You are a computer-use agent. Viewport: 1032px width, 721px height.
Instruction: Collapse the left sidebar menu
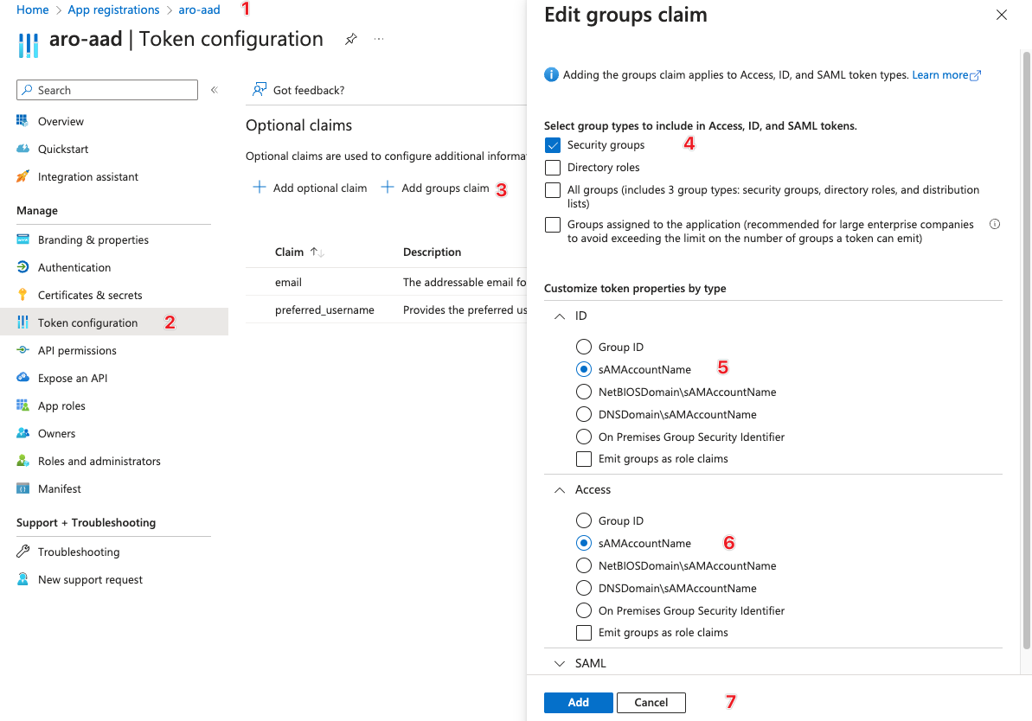(215, 90)
